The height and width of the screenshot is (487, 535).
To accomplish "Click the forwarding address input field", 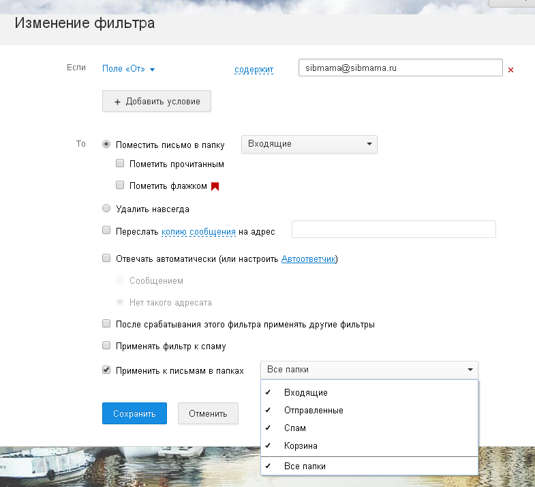I will pyautogui.click(x=394, y=229).
